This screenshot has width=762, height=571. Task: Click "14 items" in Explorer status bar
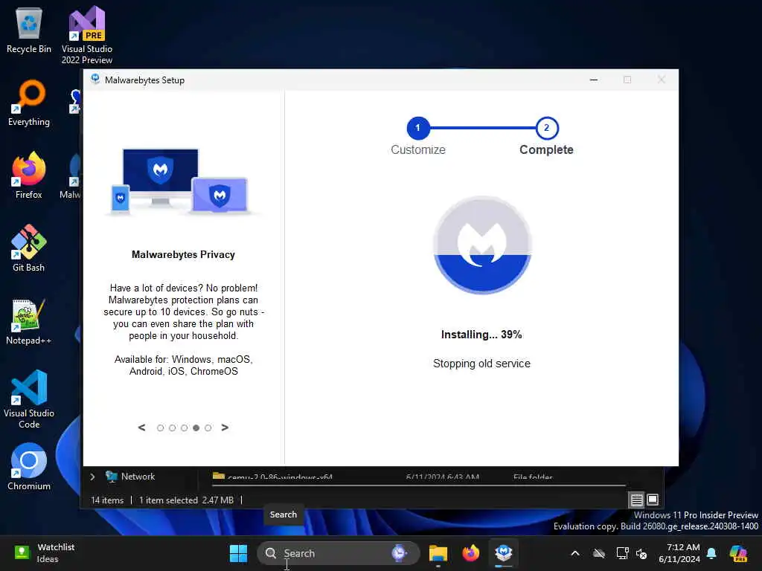pyautogui.click(x=107, y=500)
